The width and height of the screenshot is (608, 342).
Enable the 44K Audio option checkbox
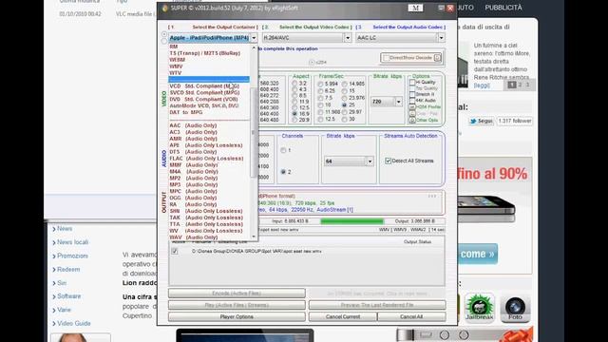pyautogui.click(x=412, y=101)
